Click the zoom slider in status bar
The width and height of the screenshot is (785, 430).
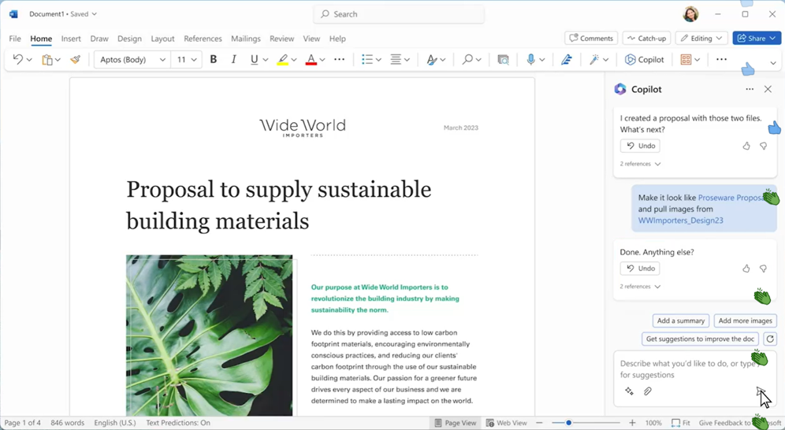pos(569,423)
